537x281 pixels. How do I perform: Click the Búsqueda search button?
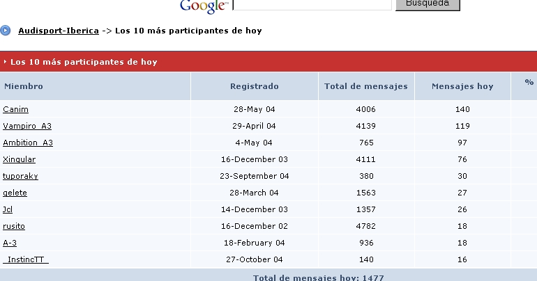[428, 4]
